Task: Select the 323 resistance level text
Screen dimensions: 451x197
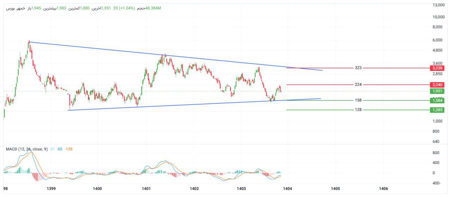Action: point(358,68)
